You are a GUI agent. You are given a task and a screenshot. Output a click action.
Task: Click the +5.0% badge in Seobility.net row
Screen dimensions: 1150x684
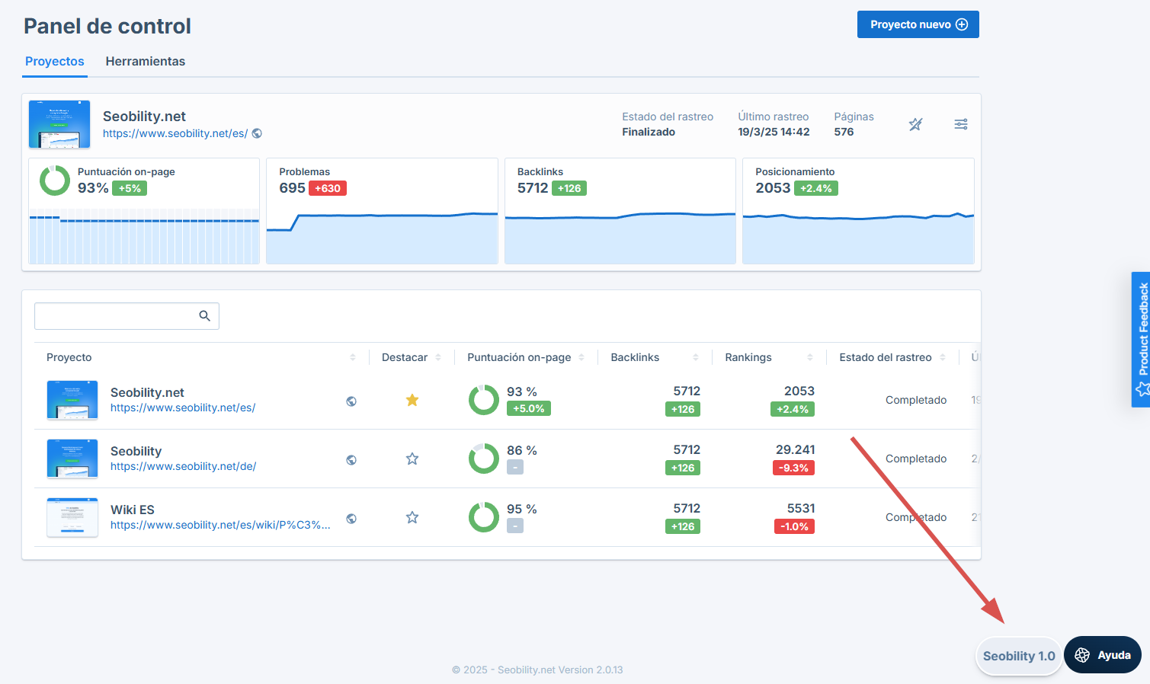click(529, 408)
